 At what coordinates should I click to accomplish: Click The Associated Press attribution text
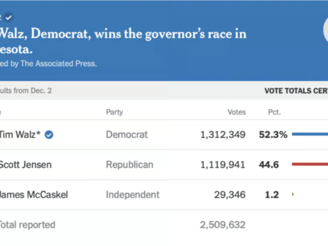[58, 63]
